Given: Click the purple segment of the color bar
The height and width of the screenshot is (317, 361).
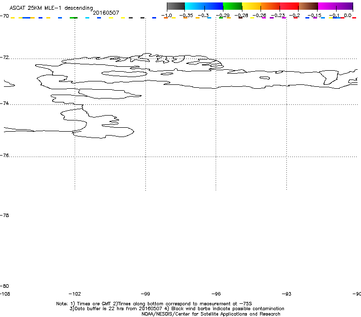Looking at the screenshot, I should [344, 6].
